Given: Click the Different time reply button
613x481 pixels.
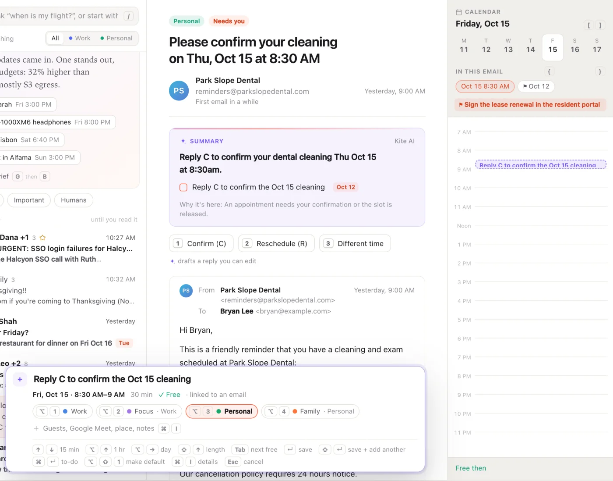Looking at the screenshot, I should tap(355, 243).
